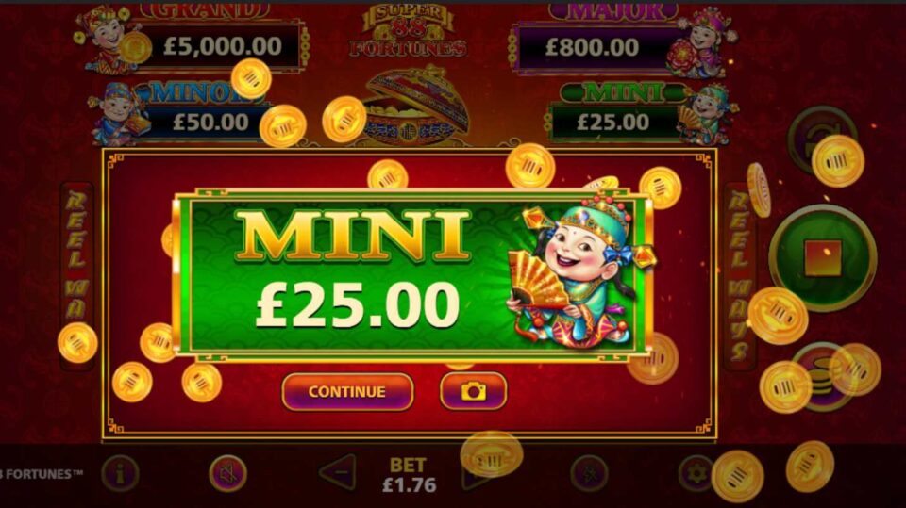The width and height of the screenshot is (906, 508).
Task: Click the autoplay circular arrow icon
Action: [x=822, y=139]
